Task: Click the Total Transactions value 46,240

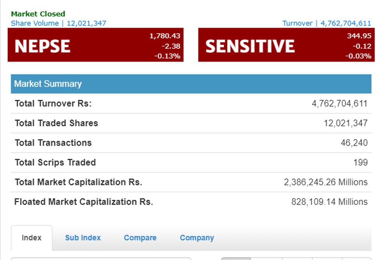Action: click(x=354, y=142)
